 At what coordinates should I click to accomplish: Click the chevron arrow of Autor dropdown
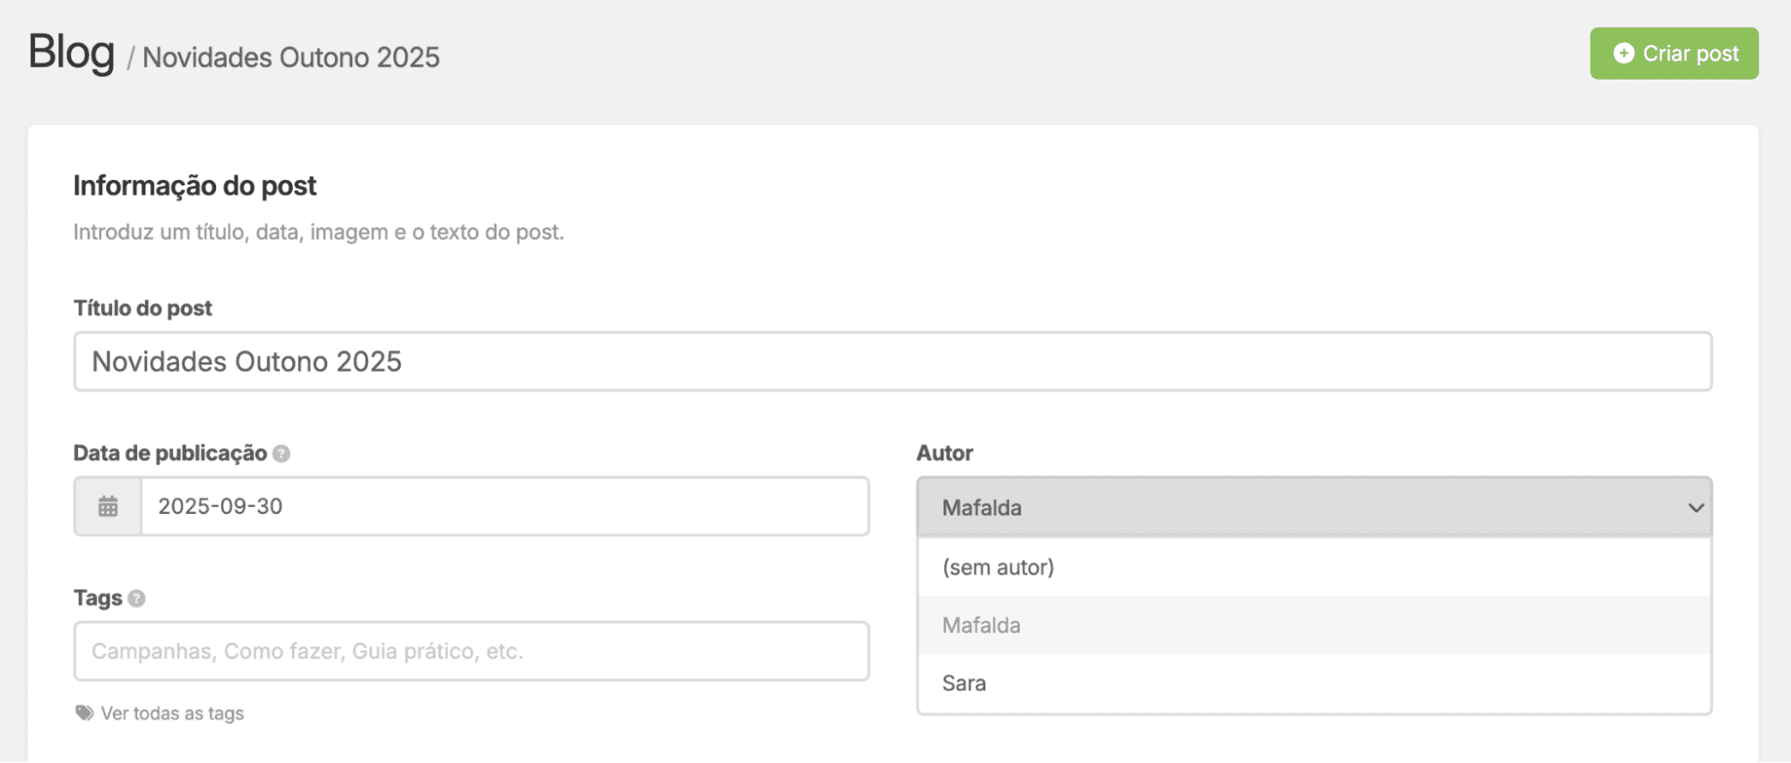click(x=1695, y=508)
